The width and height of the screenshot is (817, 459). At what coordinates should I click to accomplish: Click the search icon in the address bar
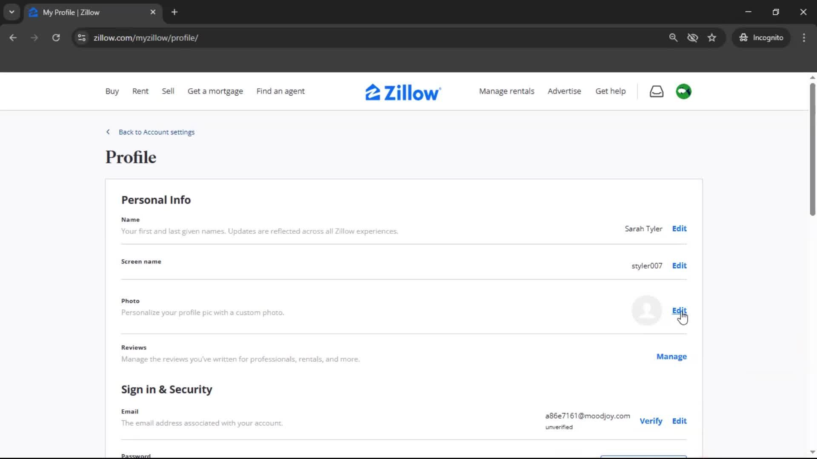674,37
